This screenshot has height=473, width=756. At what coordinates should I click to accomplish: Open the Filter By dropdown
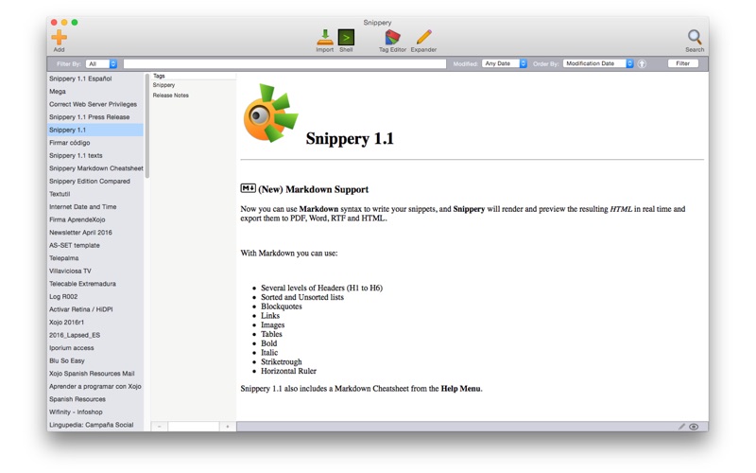(x=101, y=63)
